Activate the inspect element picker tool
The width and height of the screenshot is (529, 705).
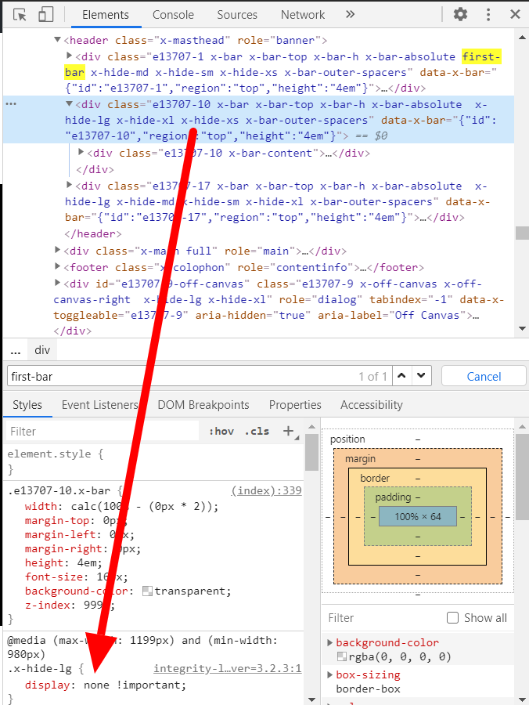20,15
